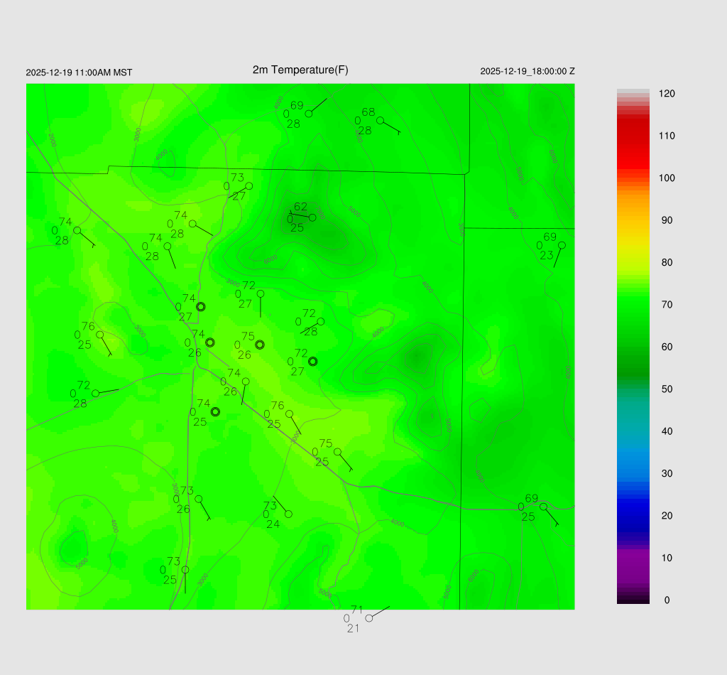The height and width of the screenshot is (675, 727).
Task: Choose the station circle with 69 over 25
Action: coord(543,507)
